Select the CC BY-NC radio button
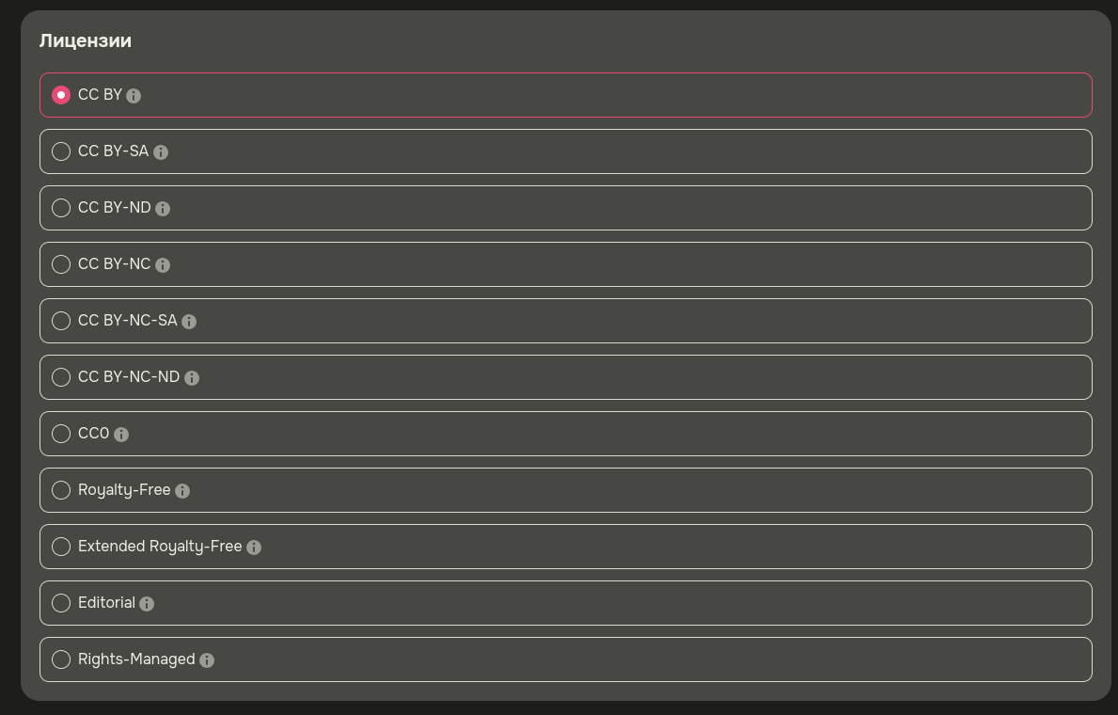The image size is (1118, 715). 61,264
